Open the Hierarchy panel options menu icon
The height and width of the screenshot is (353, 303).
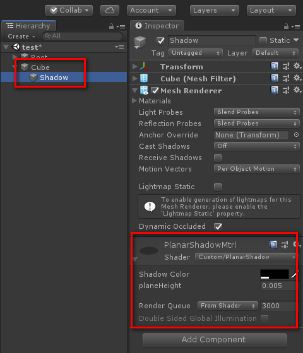click(x=121, y=26)
